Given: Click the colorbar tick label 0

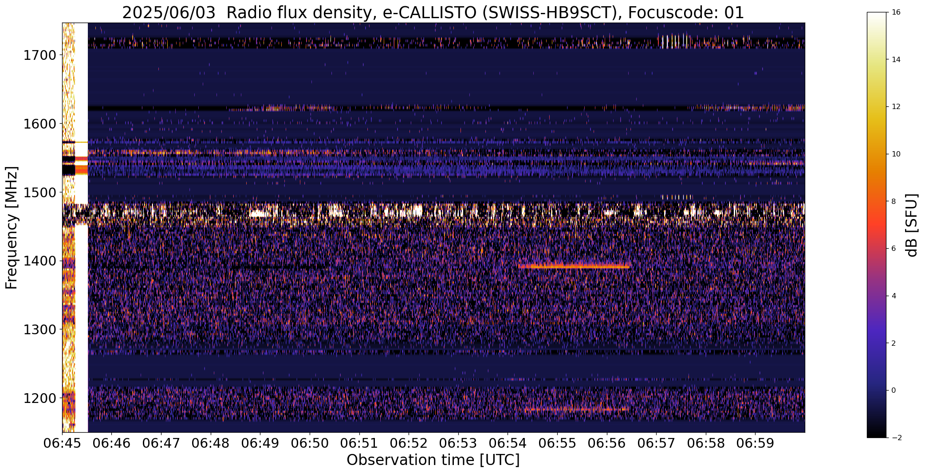Looking at the screenshot, I should [894, 391].
